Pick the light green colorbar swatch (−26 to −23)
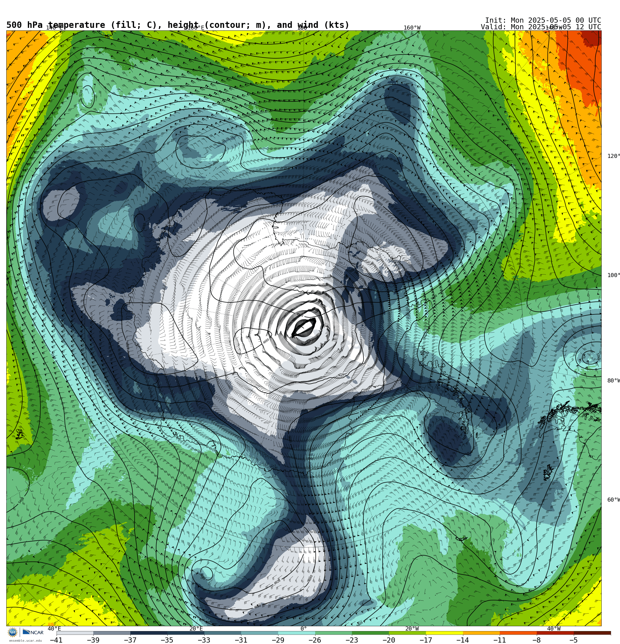The height and width of the screenshot is (644, 620). click(334, 633)
